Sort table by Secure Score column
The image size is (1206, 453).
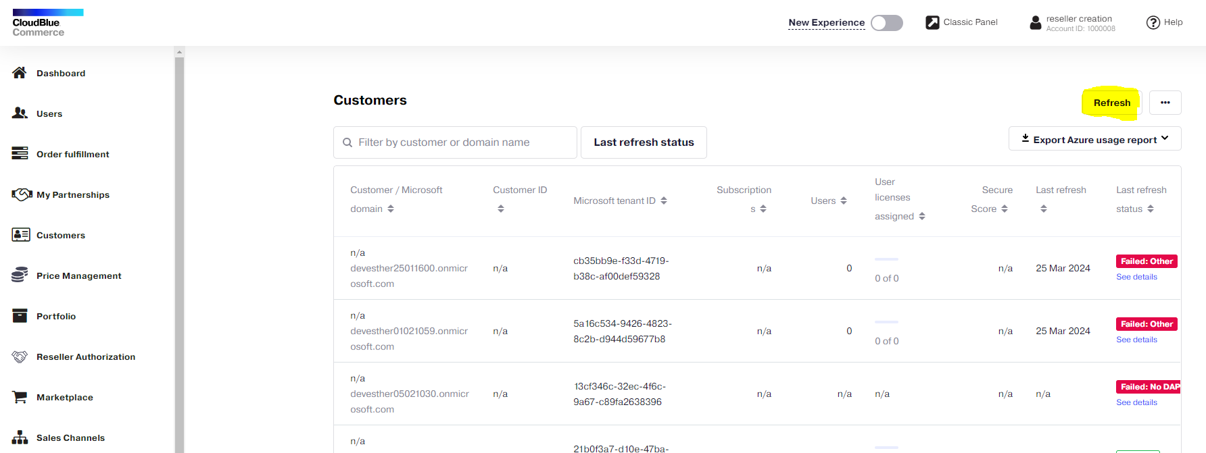click(x=1005, y=209)
